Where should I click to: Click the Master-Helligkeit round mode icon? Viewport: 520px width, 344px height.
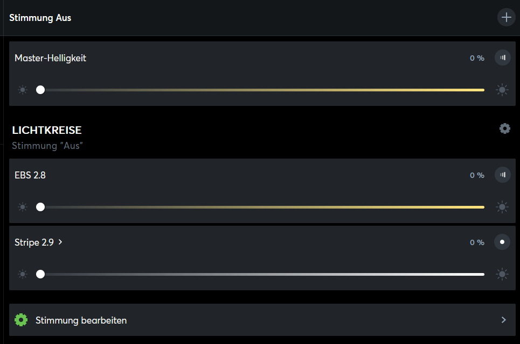tap(502, 58)
